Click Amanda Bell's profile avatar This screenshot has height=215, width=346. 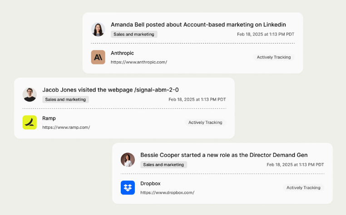point(98,29)
